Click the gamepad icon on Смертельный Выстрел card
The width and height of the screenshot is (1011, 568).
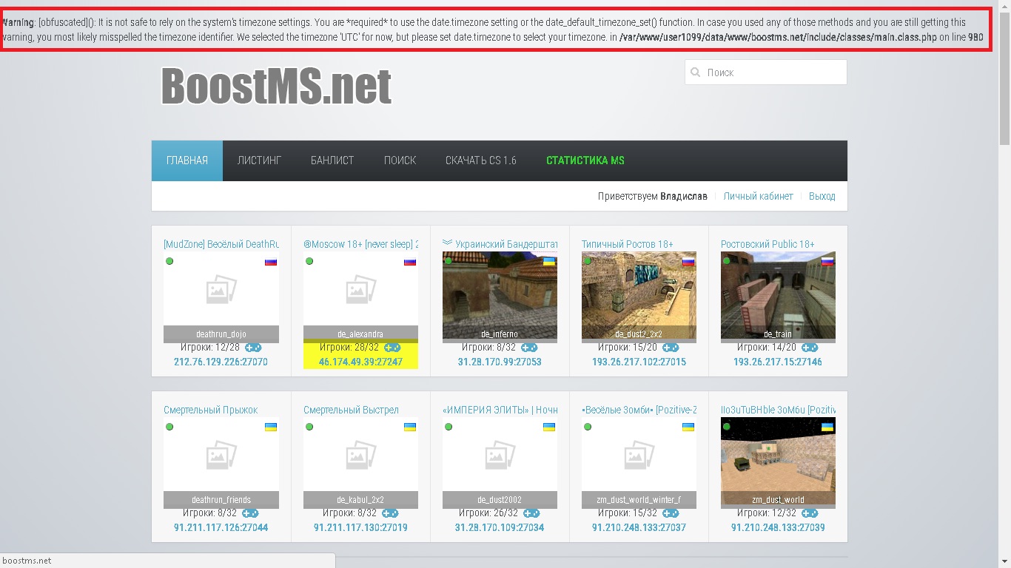(390, 513)
